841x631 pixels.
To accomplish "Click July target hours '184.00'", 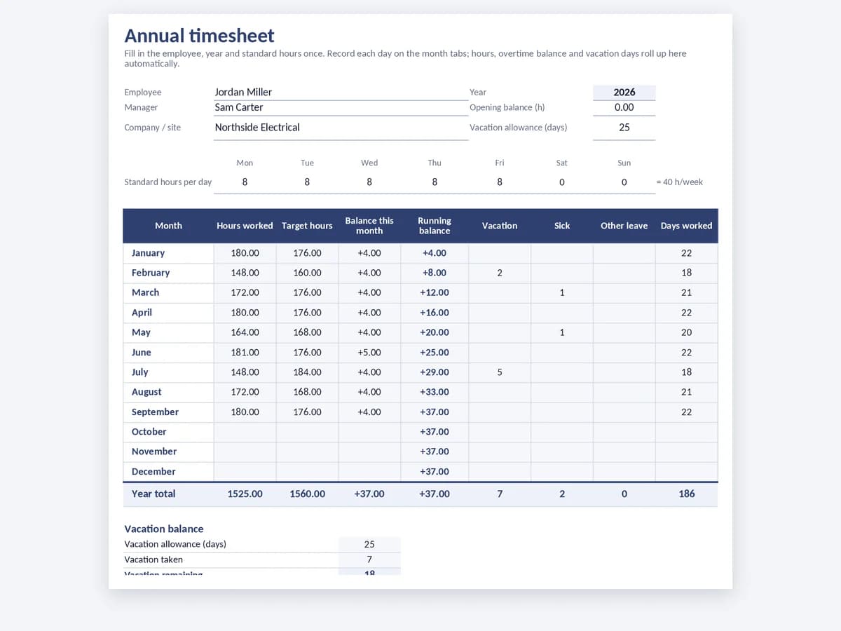I will click(307, 372).
